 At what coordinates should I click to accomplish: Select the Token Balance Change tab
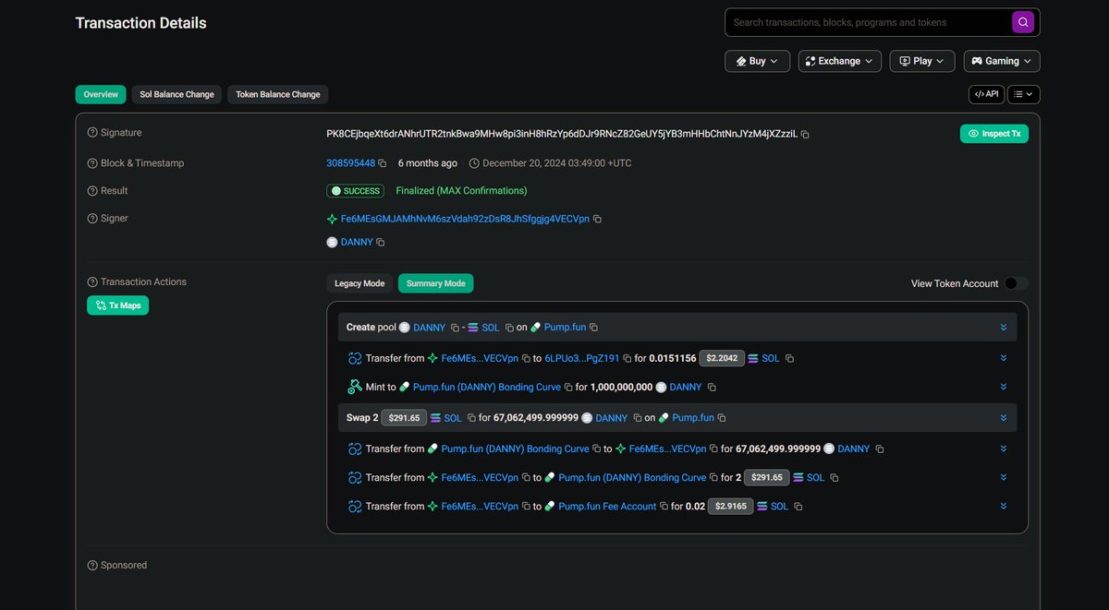[x=278, y=94]
